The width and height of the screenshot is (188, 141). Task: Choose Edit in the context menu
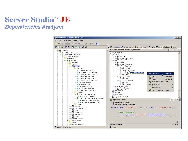(x=160, y=76)
